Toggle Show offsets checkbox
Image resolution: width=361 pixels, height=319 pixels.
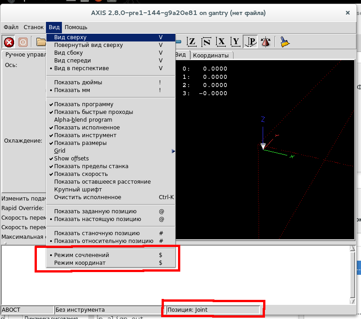pos(111,159)
